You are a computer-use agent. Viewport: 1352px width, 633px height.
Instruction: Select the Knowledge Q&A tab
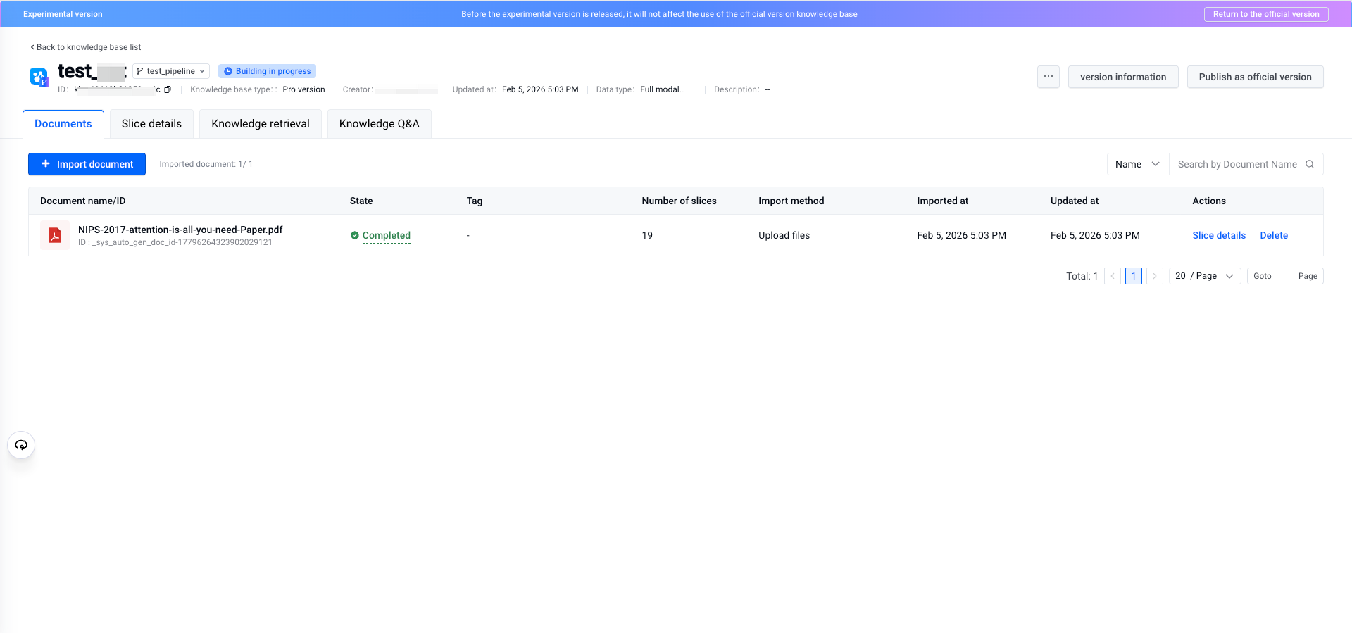tap(379, 124)
